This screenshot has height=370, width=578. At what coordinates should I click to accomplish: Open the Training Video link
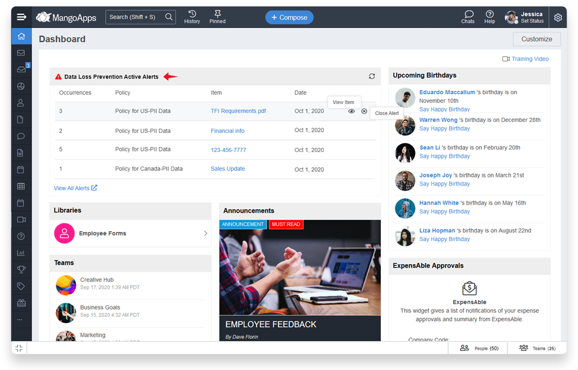[x=525, y=59]
